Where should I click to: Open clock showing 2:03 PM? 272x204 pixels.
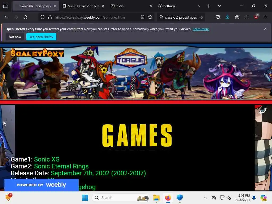(x=242, y=198)
